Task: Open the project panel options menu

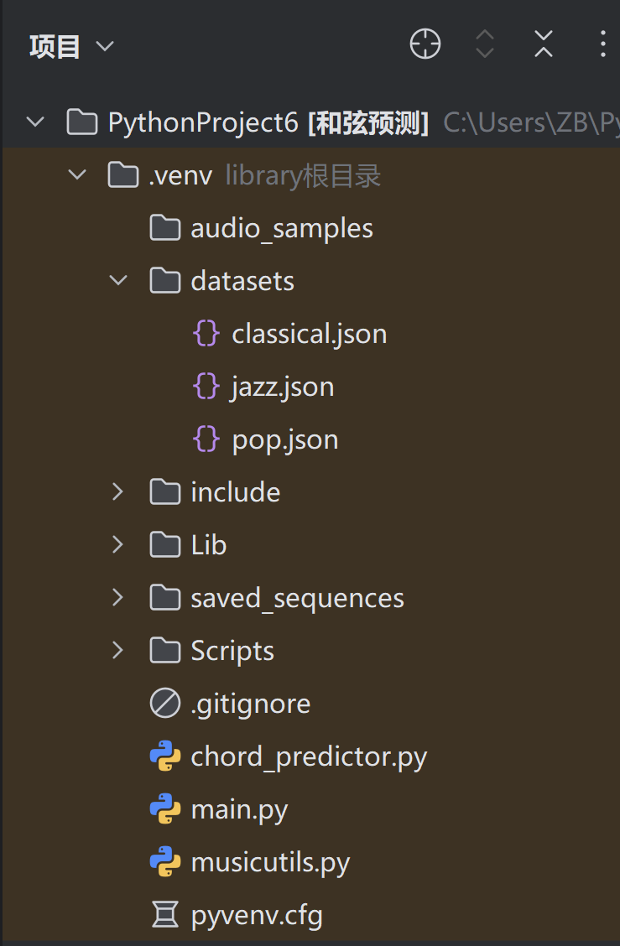Action: coord(602,44)
